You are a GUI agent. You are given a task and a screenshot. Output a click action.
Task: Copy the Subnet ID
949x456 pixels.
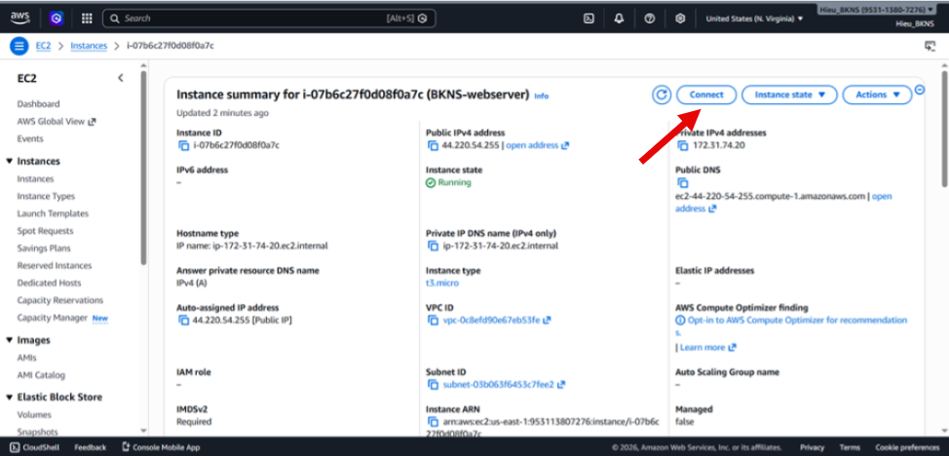(x=433, y=385)
